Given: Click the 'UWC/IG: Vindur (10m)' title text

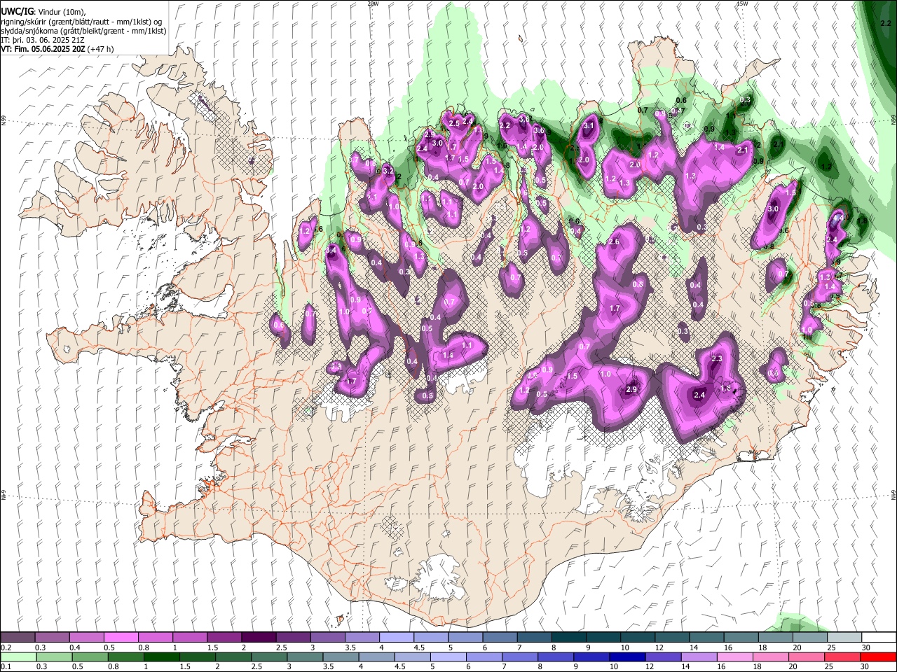Looking at the screenshot, I should [43, 10].
